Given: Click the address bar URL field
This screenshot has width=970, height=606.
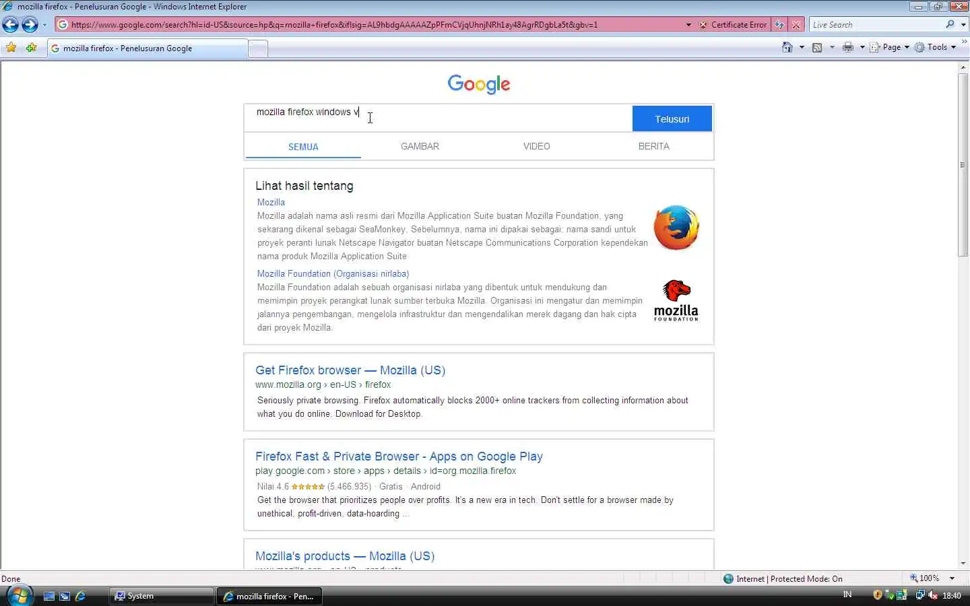Looking at the screenshot, I should click(x=374, y=25).
